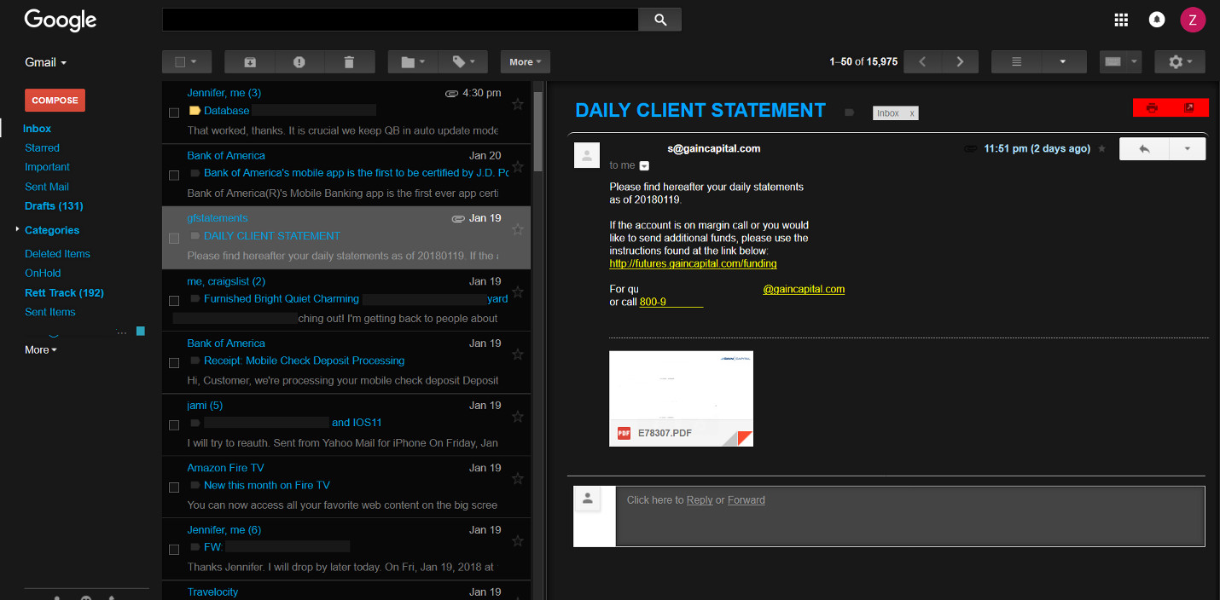Click the Reply link in reply box
The width and height of the screenshot is (1220, 600).
pyautogui.click(x=700, y=500)
